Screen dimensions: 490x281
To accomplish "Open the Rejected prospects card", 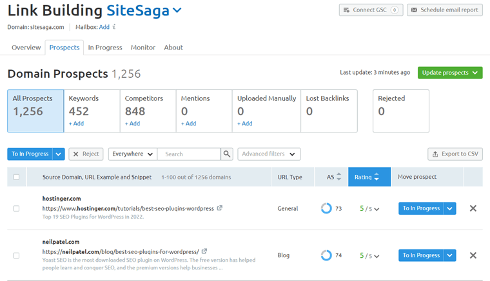I will (x=401, y=111).
